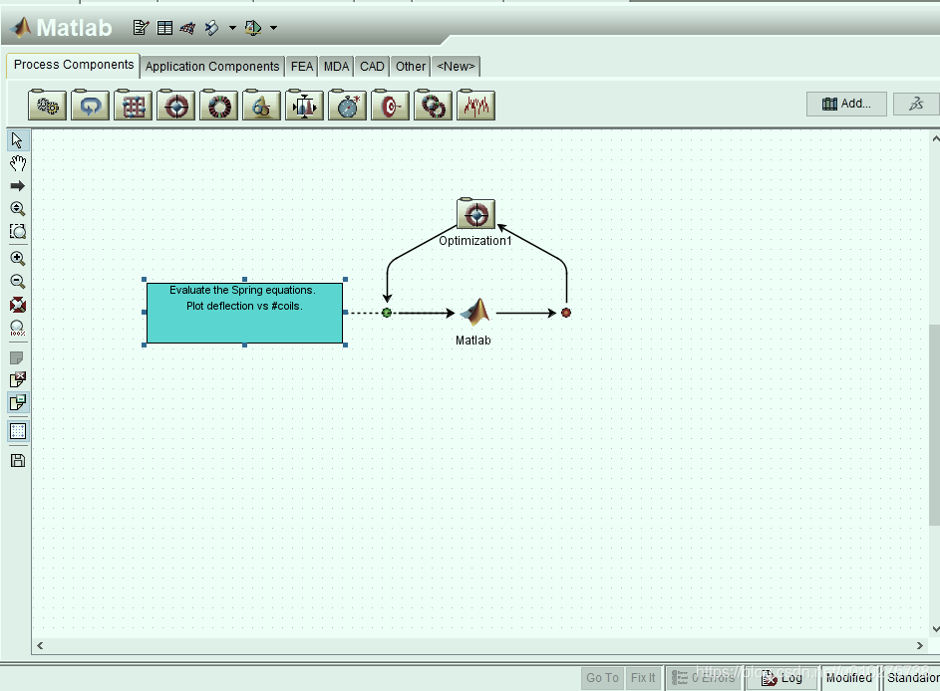The height and width of the screenshot is (691, 940).
Task: Add the DOE grid component
Action: click(x=134, y=106)
